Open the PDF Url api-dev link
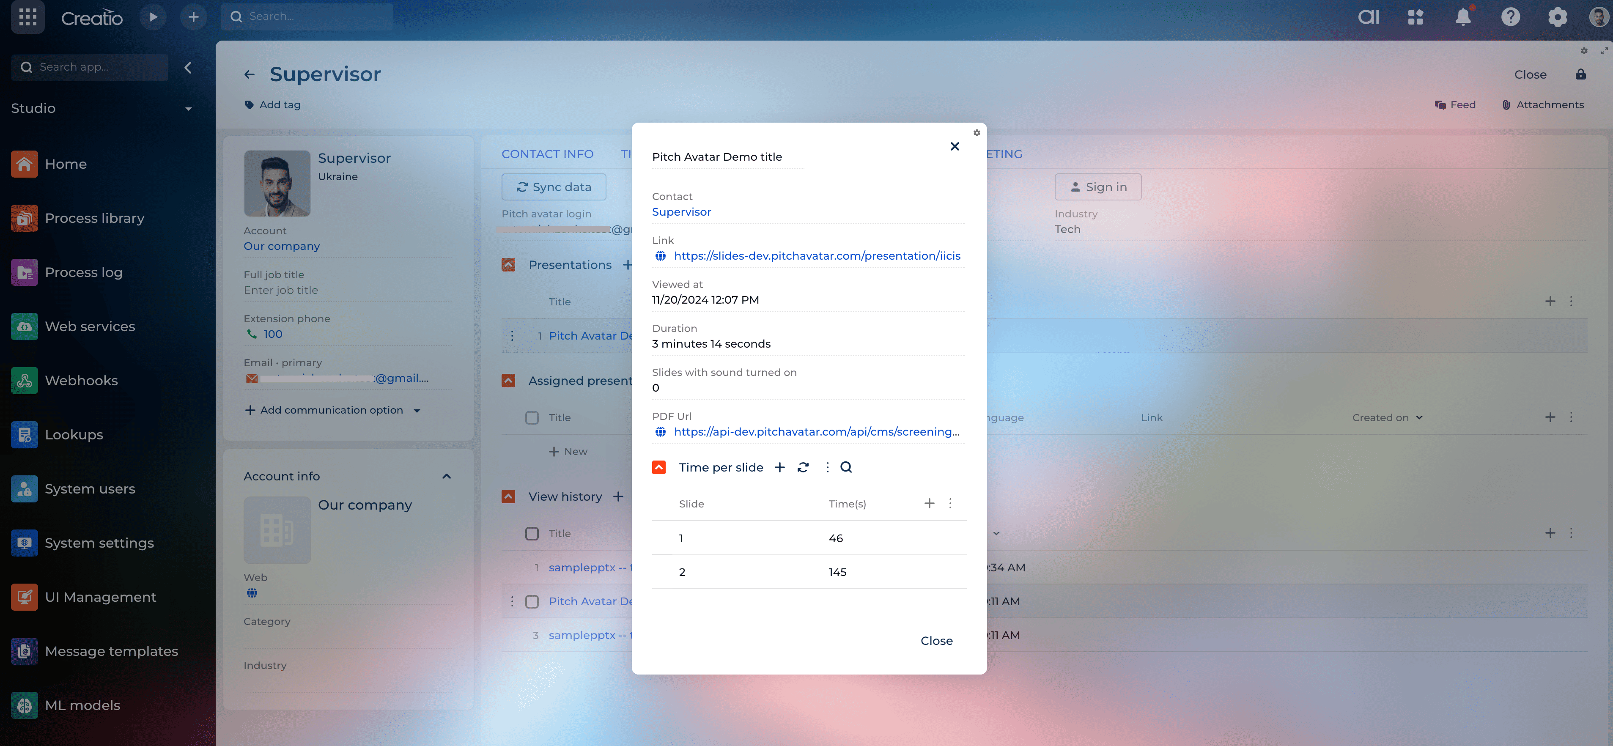Screen dimensions: 1613x746 817,431
